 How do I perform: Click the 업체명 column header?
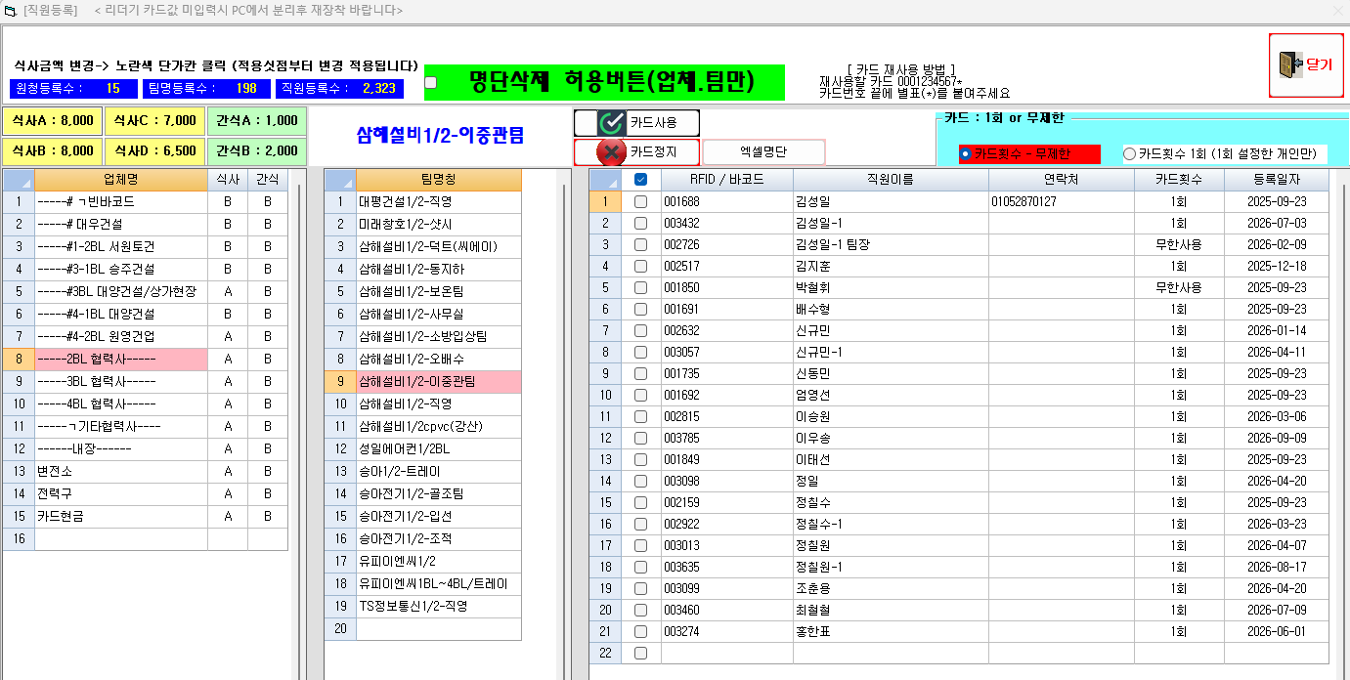[121, 180]
